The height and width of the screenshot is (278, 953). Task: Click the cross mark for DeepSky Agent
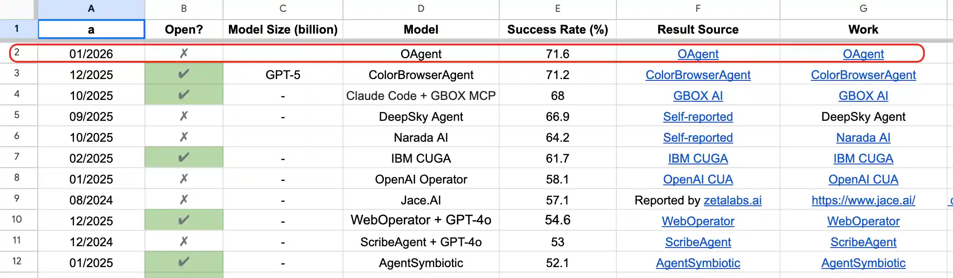pyautogui.click(x=184, y=116)
